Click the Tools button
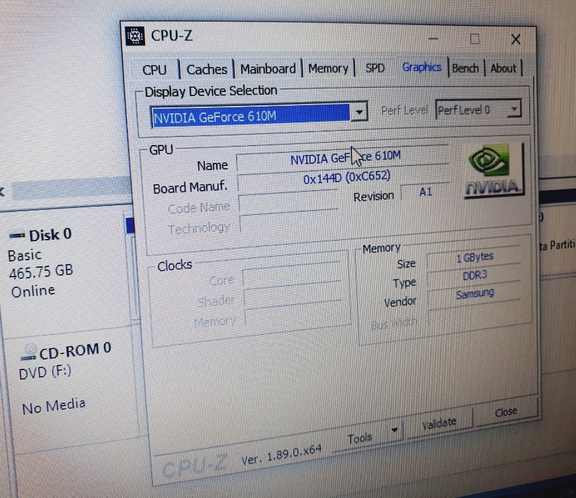This screenshot has width=576, height=498. 360,438
